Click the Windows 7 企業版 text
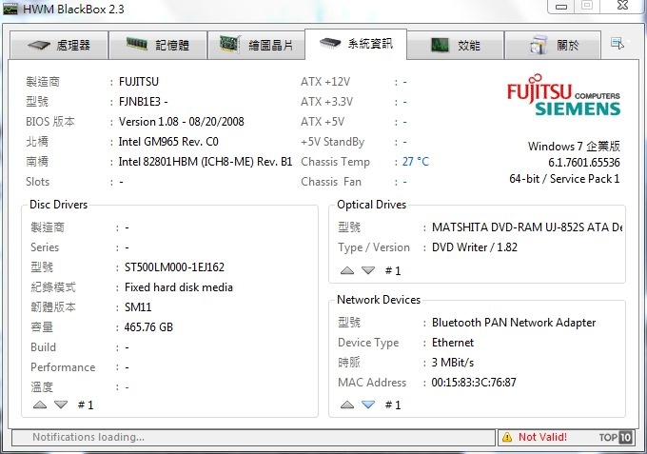 point(574,147)
